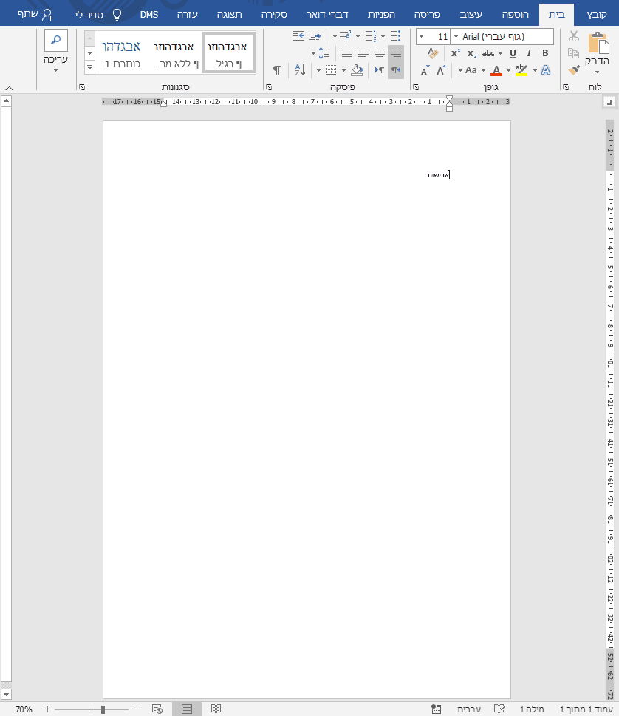The height and width of the screenshot is (716, 619).
Task: Open the numbering library dropdown arrow
Action: click(358, 36)
